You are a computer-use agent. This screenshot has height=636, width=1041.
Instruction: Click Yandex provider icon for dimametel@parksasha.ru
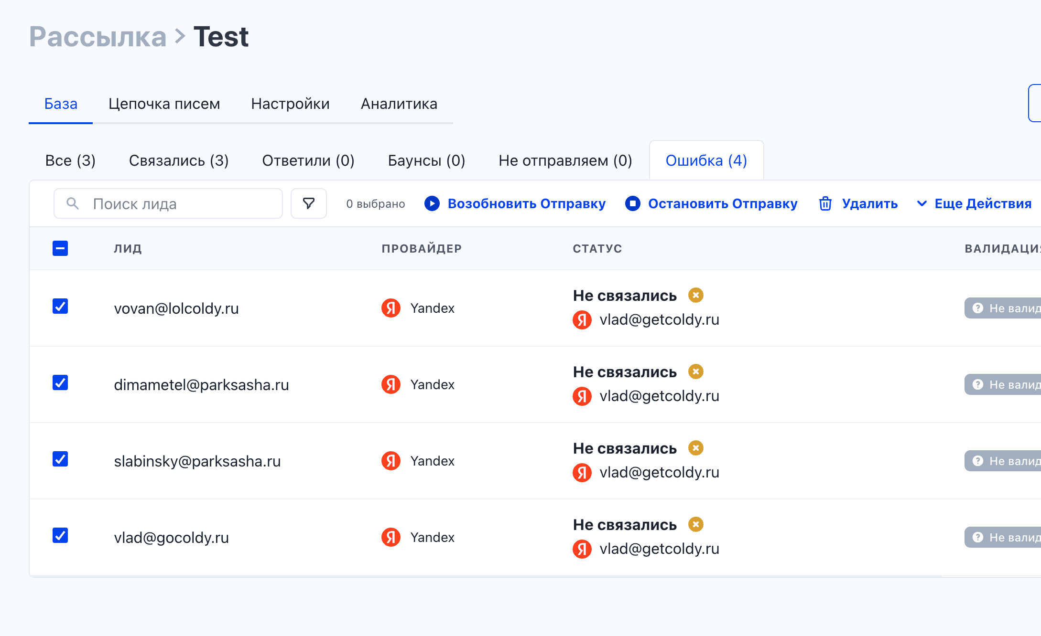[x=391, y=385]
